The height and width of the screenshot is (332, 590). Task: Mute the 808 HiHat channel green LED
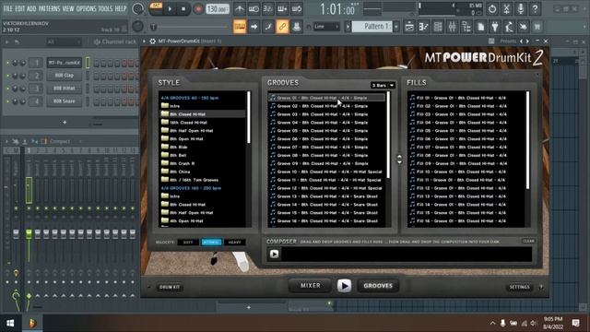tap(7, 89)
